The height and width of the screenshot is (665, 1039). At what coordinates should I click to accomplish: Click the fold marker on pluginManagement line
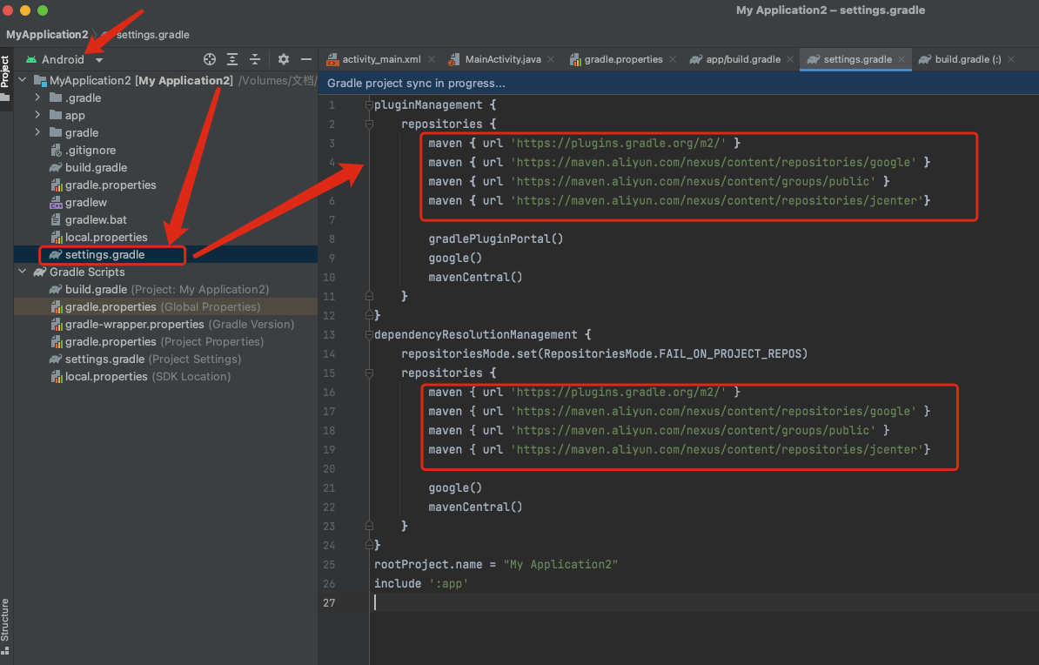coord(369,104)
